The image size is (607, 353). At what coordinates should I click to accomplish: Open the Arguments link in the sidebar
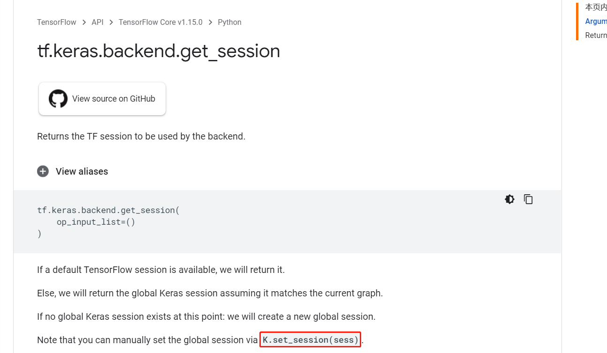tap(596, 21)
